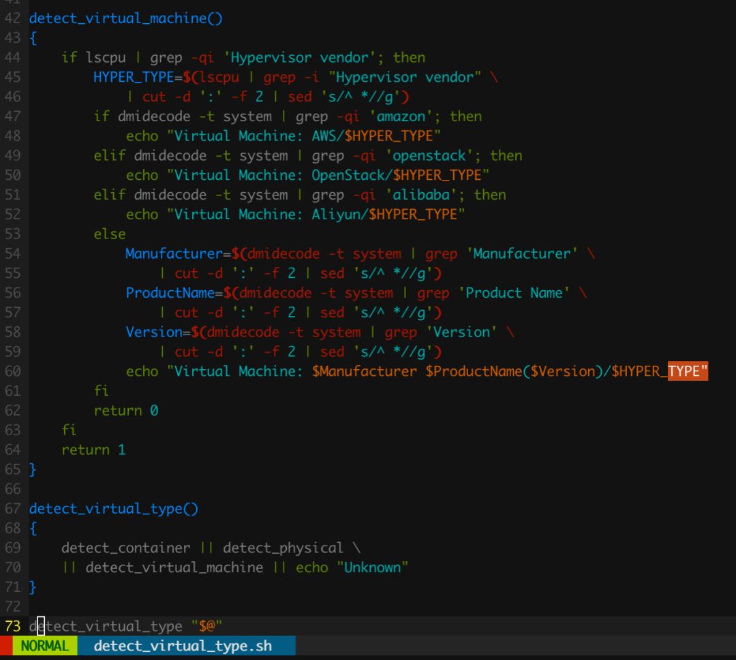
Task: Click the detect_virtual_type.sh filename in status line
Action: click(x=183, y=646)
